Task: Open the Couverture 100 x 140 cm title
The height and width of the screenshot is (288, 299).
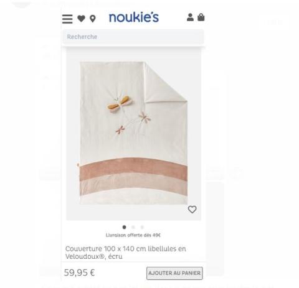Action: pos(126,253)
